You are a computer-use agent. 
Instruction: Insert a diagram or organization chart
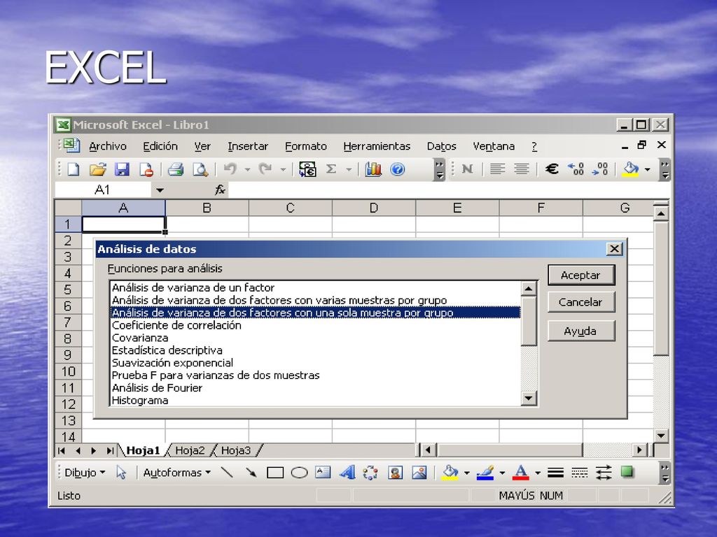(x=370, y=472)
